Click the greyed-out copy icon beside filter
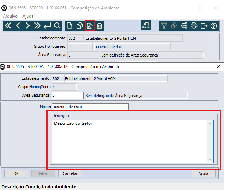This screenshot has width=225, height=190. pyautogui.click(x=174, y=26)
